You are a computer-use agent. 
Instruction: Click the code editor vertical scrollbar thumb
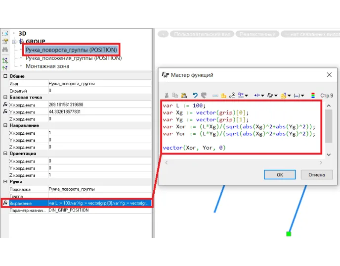coord(329,126)
